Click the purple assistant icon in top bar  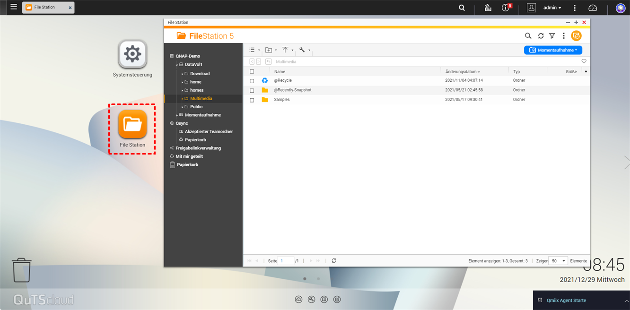[621, 8]
